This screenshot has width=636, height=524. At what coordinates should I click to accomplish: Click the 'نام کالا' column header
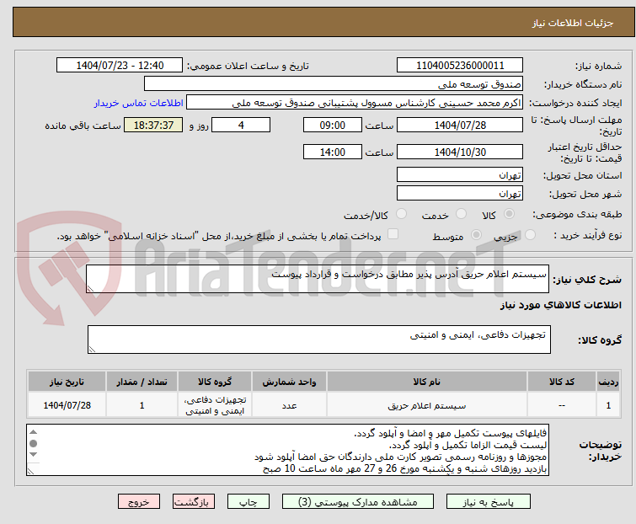[427, 382]
